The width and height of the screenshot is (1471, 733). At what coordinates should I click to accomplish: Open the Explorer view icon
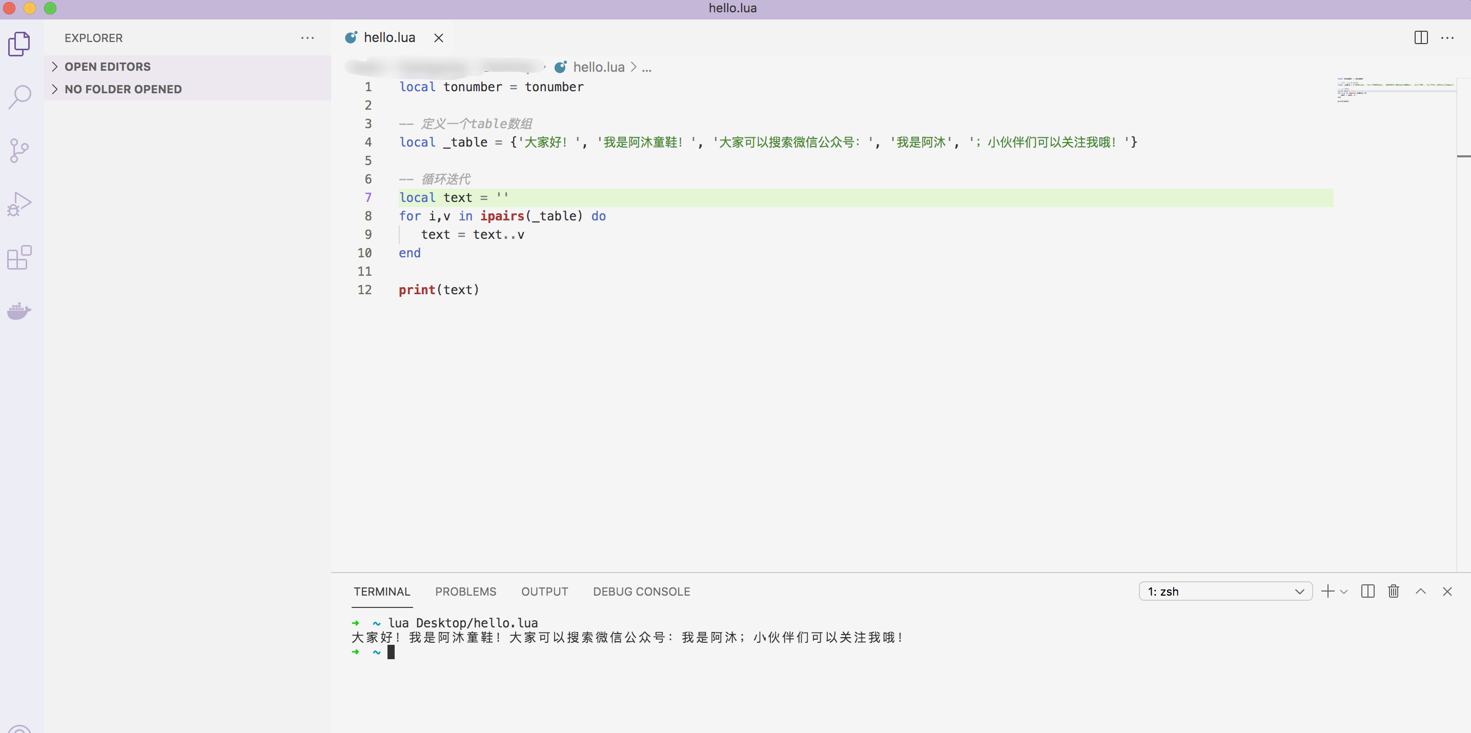(x=19, y=44)
